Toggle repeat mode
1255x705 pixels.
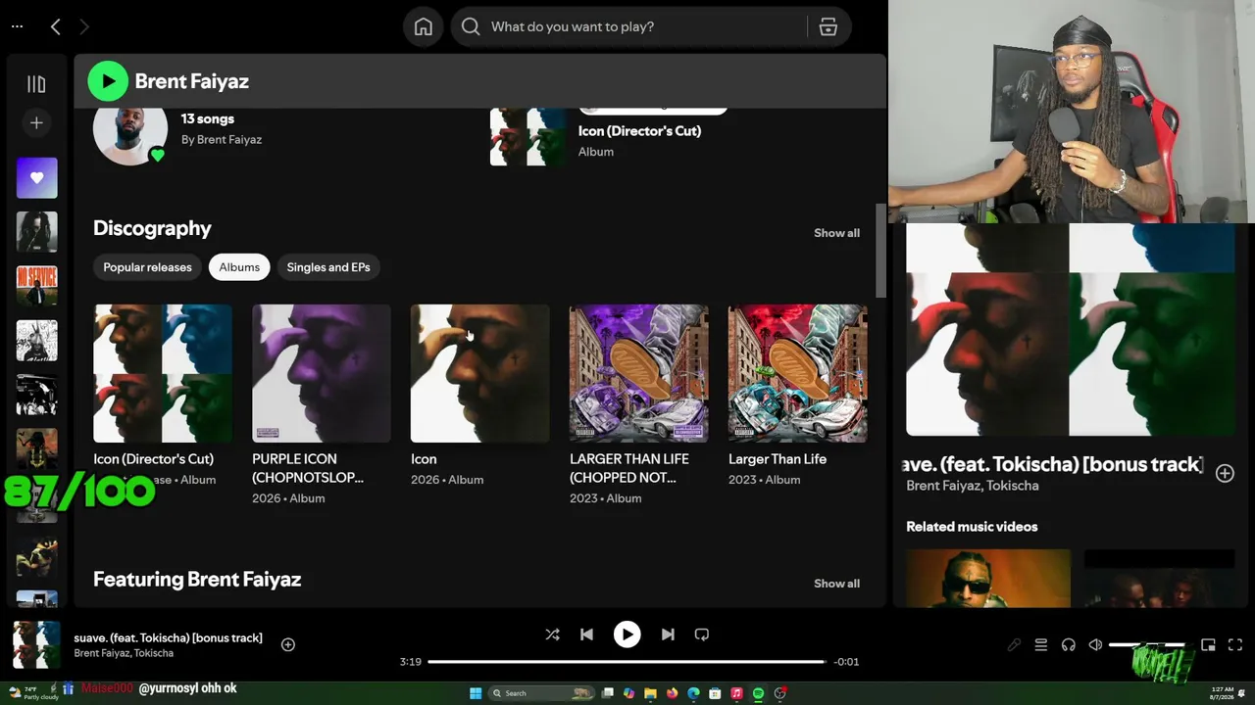702,634
